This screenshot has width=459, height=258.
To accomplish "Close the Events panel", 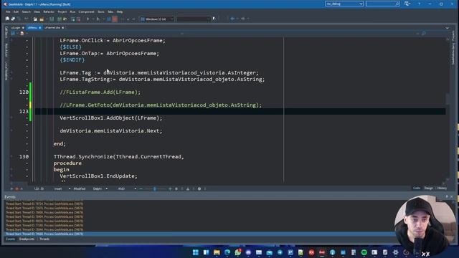I will pyautogui.click(x=452, y=196).
